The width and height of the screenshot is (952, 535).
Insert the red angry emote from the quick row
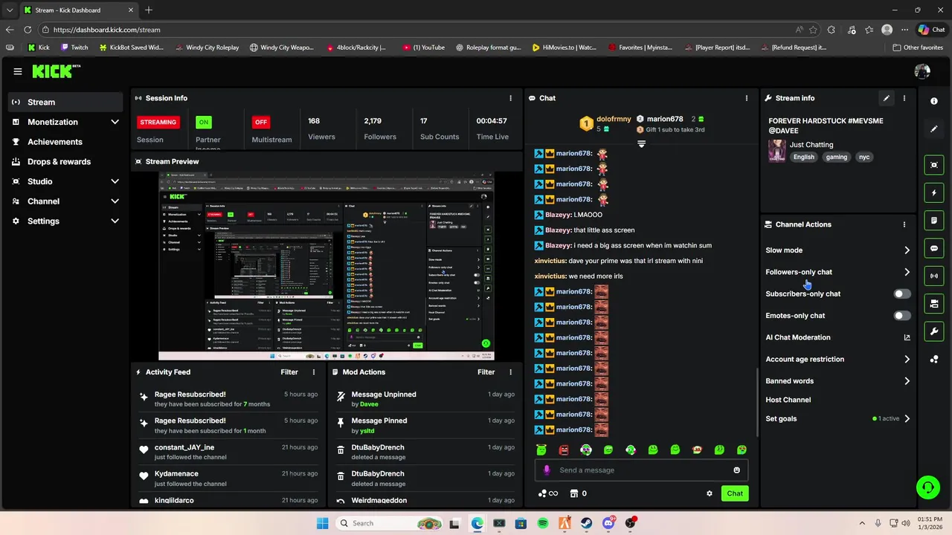(564, 450)
